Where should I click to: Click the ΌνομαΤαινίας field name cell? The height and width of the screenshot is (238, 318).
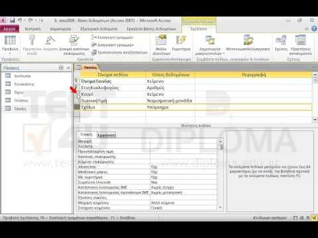point(113,81)
